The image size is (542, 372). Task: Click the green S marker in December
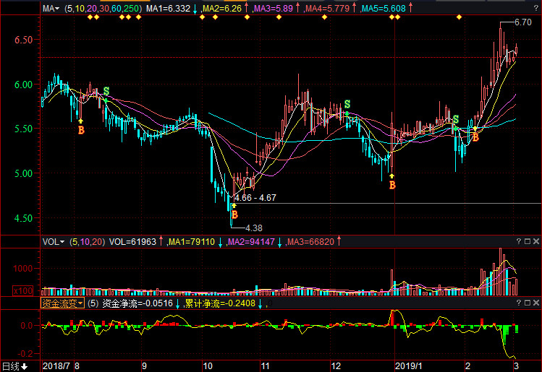(x=347, y=104)
